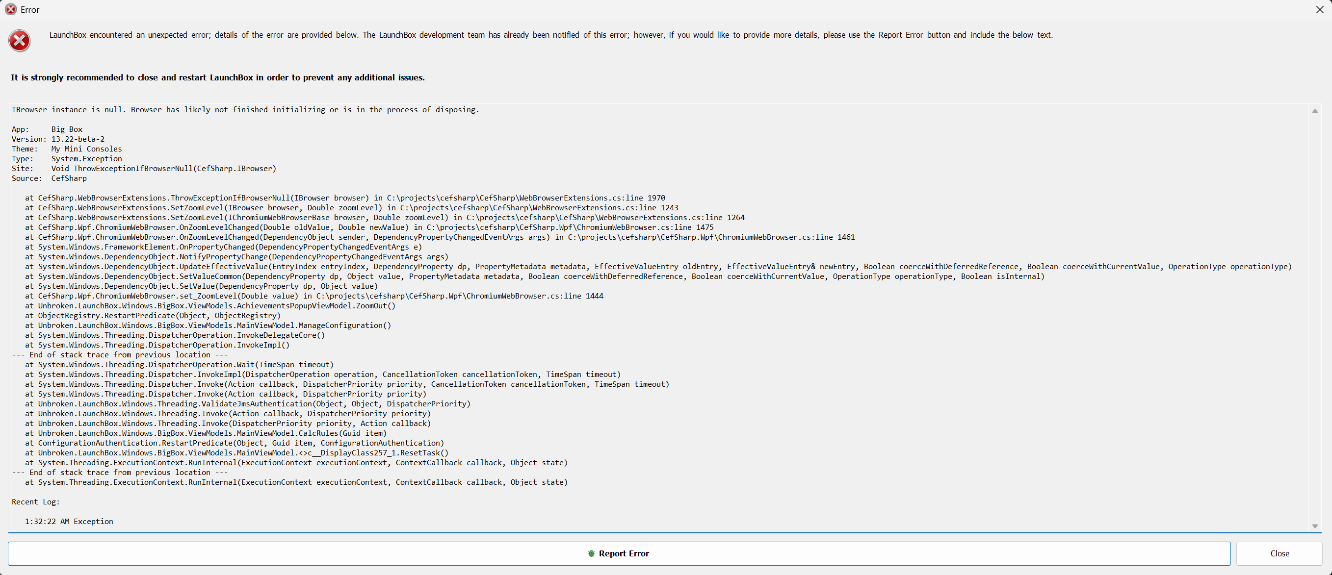Click the MainViewModel.CalcRules(Guid item) line
Viewport: 1332px width, 575px height.
(x=206, y=433)
